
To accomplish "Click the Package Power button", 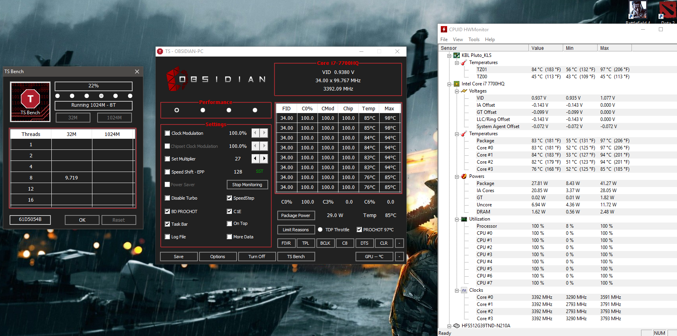I will 296,215.
